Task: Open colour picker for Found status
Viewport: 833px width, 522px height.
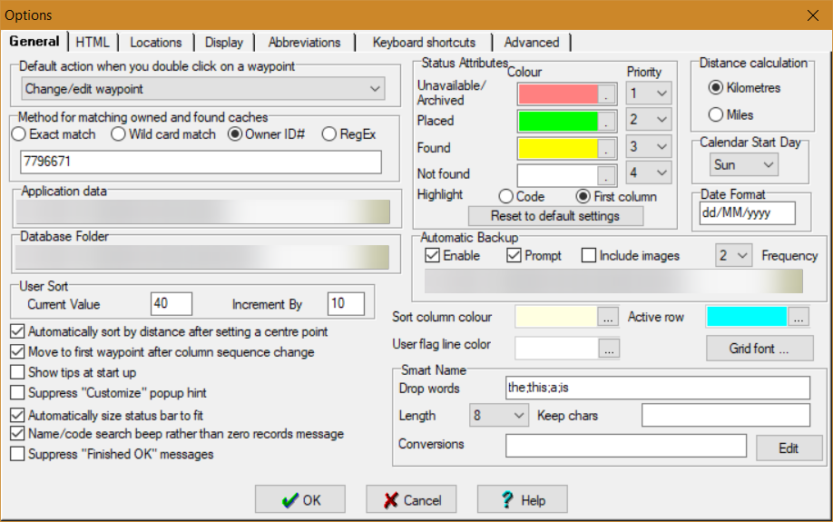Action: (607, 148)
